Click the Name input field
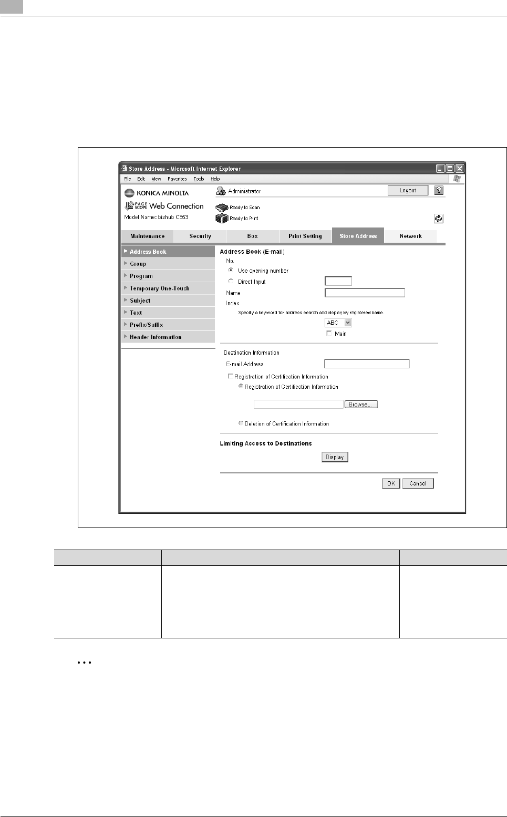The image size is (507, 817). click(x=365, y=293)
